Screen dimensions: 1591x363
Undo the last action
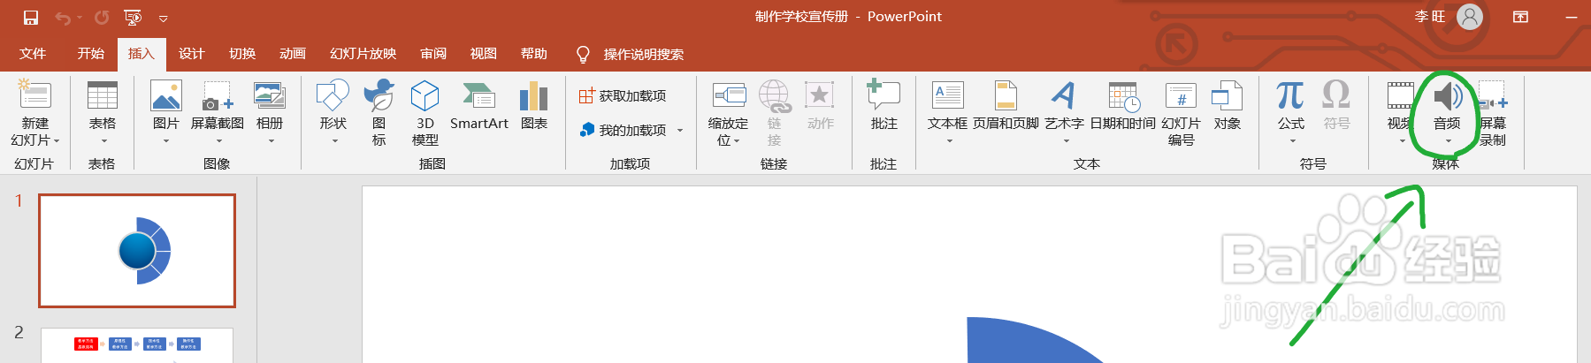(63, 18)
